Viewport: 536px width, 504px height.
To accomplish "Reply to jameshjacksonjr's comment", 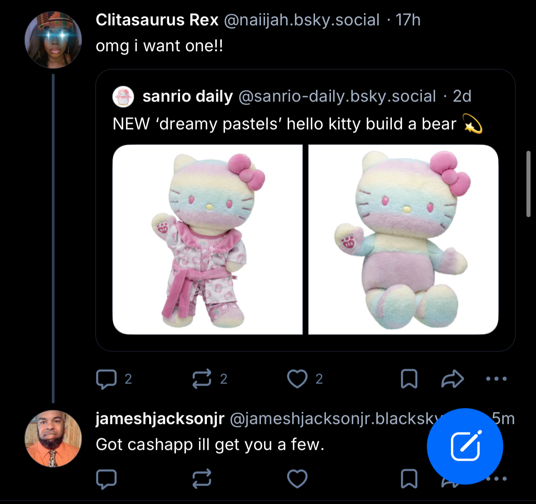I will [107, 479].
